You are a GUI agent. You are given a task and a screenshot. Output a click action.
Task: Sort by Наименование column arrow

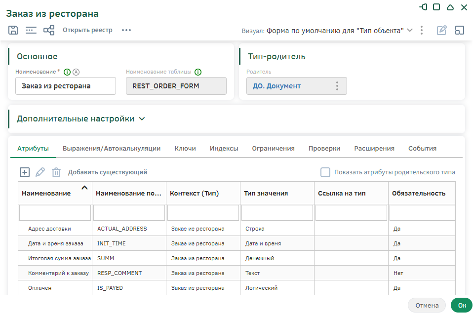pyautogui.click(x=84, y=188)
